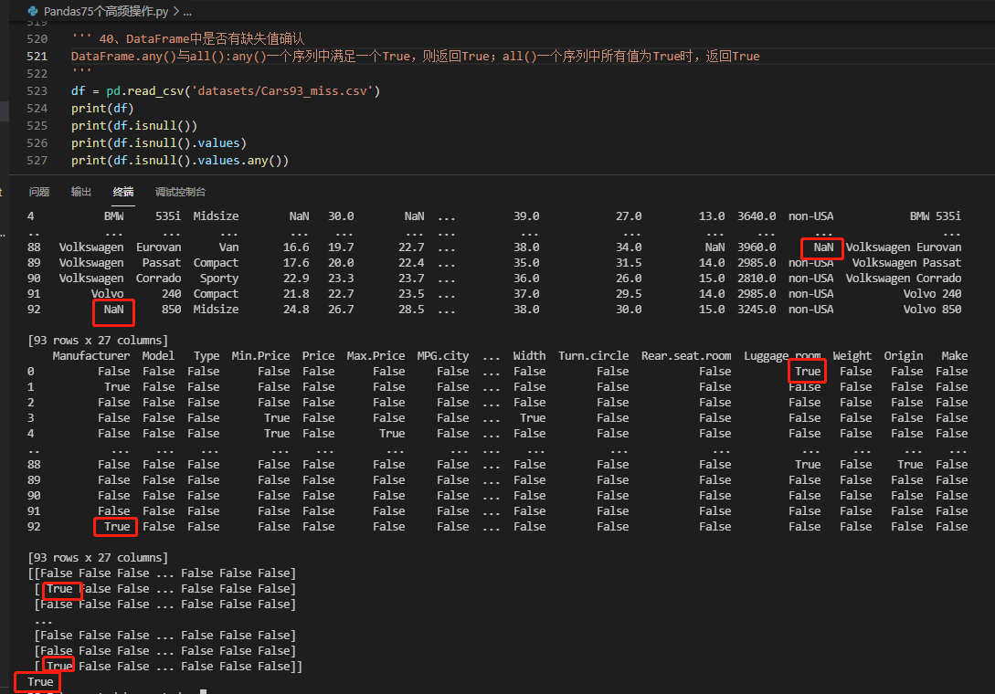The image size is (995, 694).
Task: Click the Rear.seat.room column header
Action: 686,356
